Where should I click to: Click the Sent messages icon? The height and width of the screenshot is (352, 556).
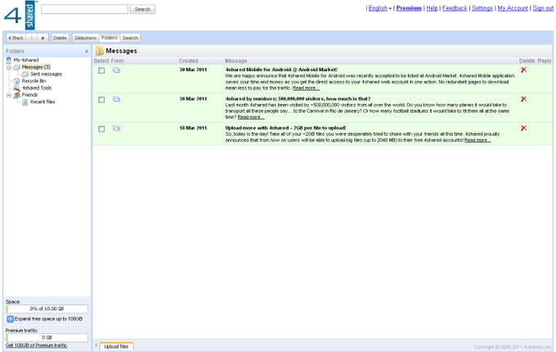[25, 74]
